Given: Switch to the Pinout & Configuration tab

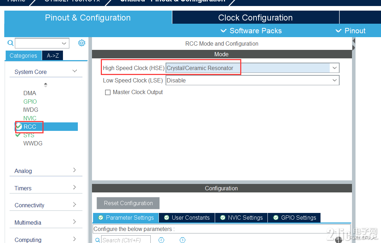Looking at the screenshot, I should [88, 17].
